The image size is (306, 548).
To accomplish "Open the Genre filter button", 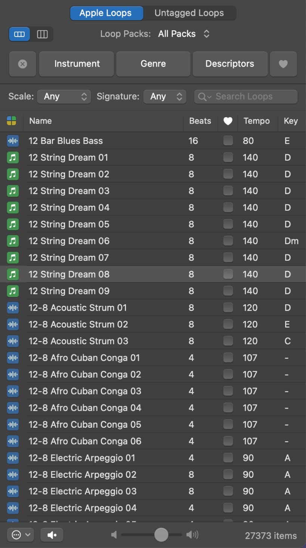I will [x=153, y=64].
